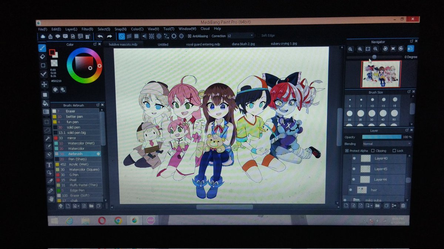Hide Layer45 visibility dot
The image size is (444, 249).
point(354,169)
